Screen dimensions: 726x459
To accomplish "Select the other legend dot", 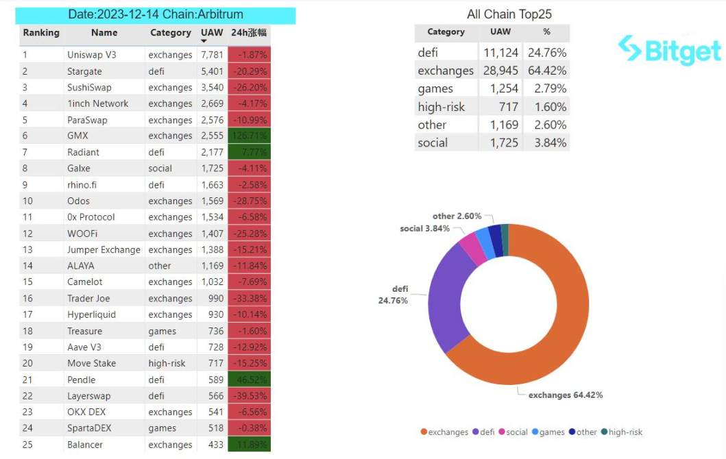I will pyautogui.click(x=572, y=432).
